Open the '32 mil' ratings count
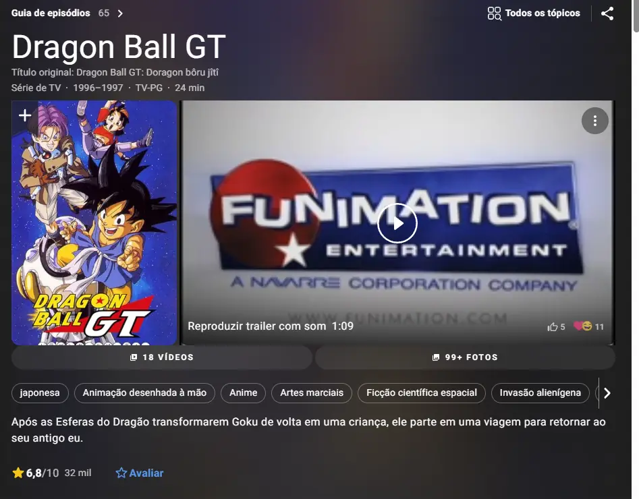Image resolution: width=639 pixels, height=499 pixels. (77, 473)
